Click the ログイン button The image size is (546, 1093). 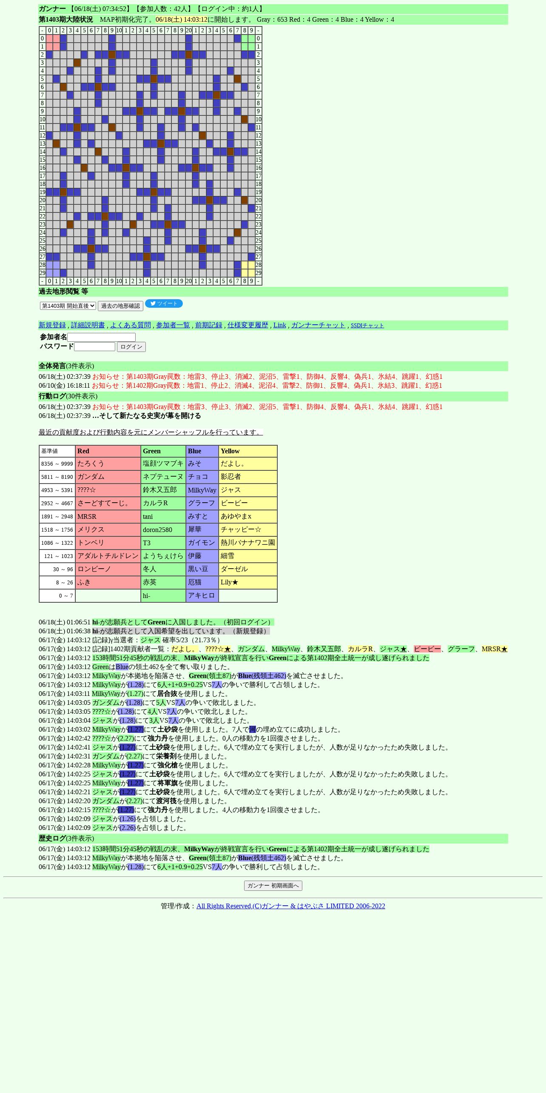click(x=131, y=347)
